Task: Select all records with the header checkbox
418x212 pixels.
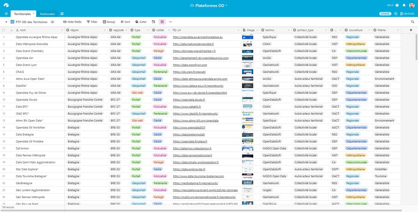Action: [x=3, y=30]
